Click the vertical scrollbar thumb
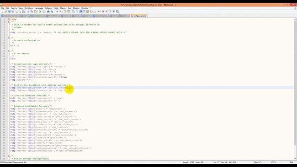Viewport: 297px width, 167px height. click(x=295, y=83)
